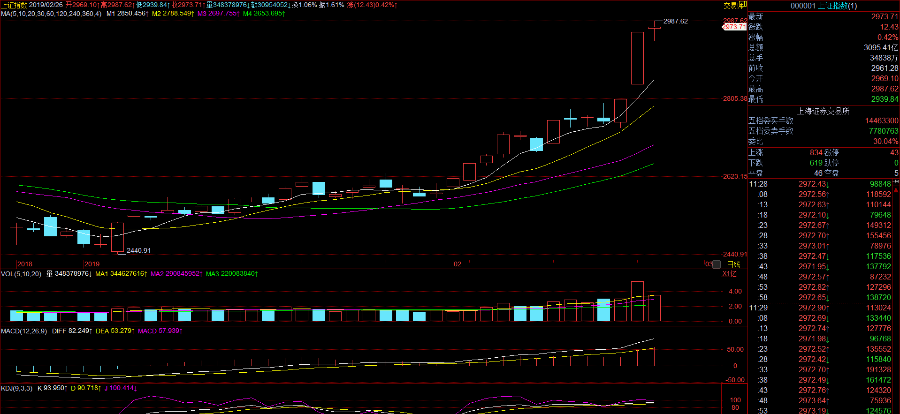Click the 2623.15 price axis label
Image resolution: width=900 pixels, height=414 pixels.
point(735,176)
